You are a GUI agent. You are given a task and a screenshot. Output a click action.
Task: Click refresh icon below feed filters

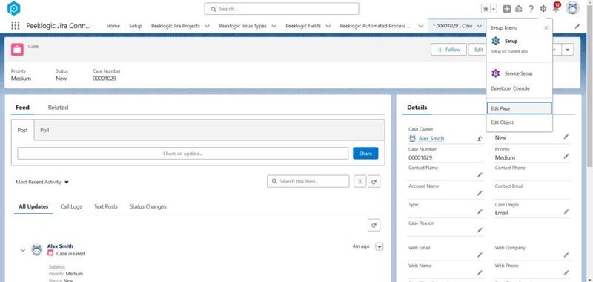(x=374, y=225)
